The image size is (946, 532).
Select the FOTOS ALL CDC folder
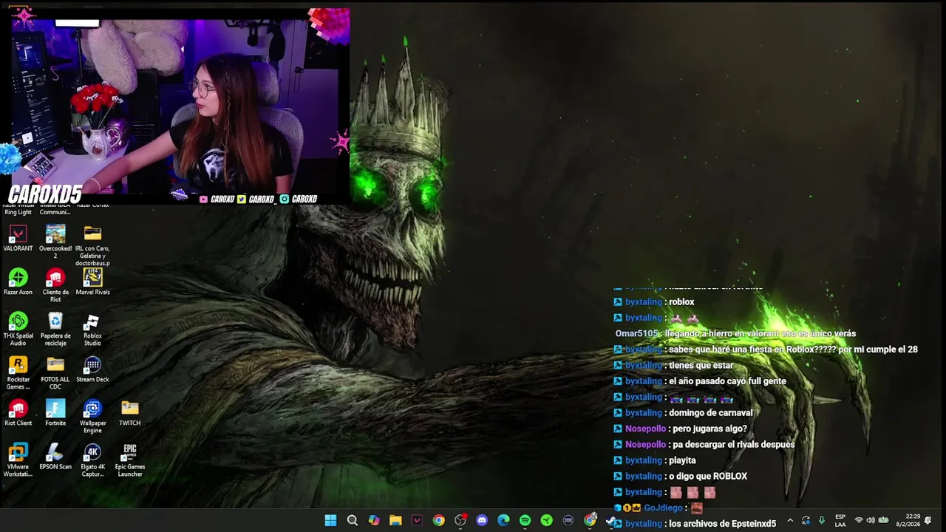pyautogui.click(x=55, y=372)
